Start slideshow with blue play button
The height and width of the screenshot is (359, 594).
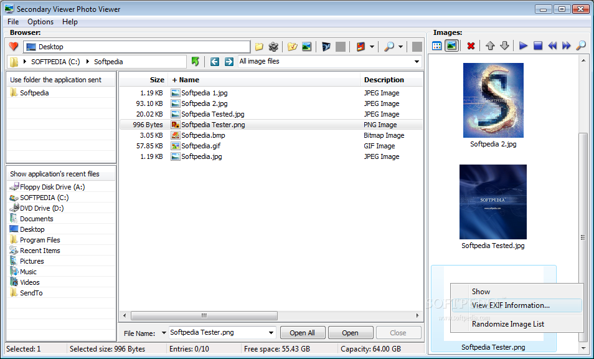point(523,46)
